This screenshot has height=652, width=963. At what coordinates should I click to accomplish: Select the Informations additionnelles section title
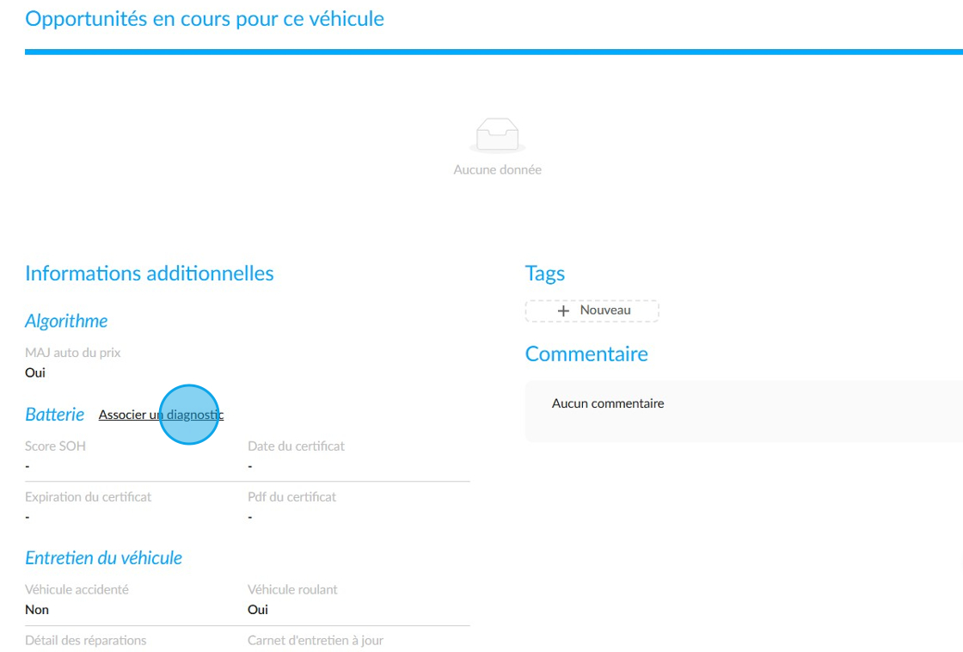pyautogui.click(x=150, y=274)
